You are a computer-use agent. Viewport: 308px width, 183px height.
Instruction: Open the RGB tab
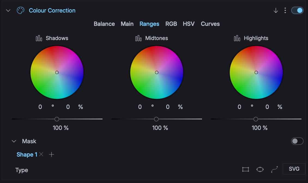[x=171, y=24]
